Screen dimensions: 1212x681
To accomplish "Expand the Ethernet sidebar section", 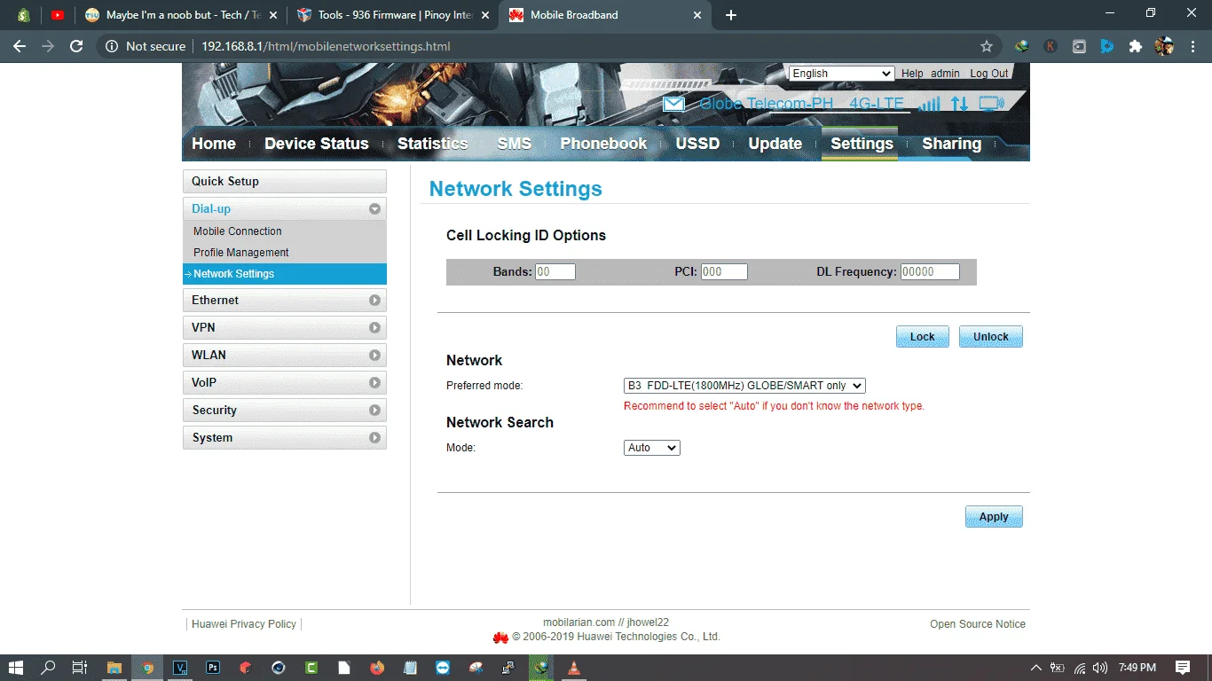I will 285,301.
